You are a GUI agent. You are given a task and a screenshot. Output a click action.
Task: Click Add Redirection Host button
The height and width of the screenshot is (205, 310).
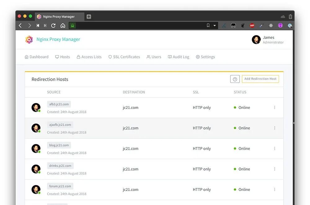pos(260,79)
